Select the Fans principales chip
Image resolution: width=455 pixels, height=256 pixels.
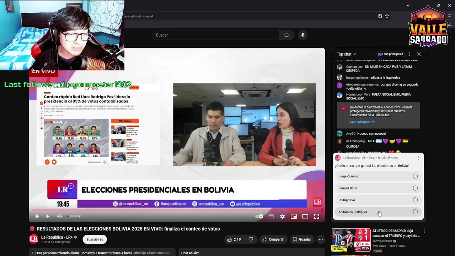click(x=390, y=54)
